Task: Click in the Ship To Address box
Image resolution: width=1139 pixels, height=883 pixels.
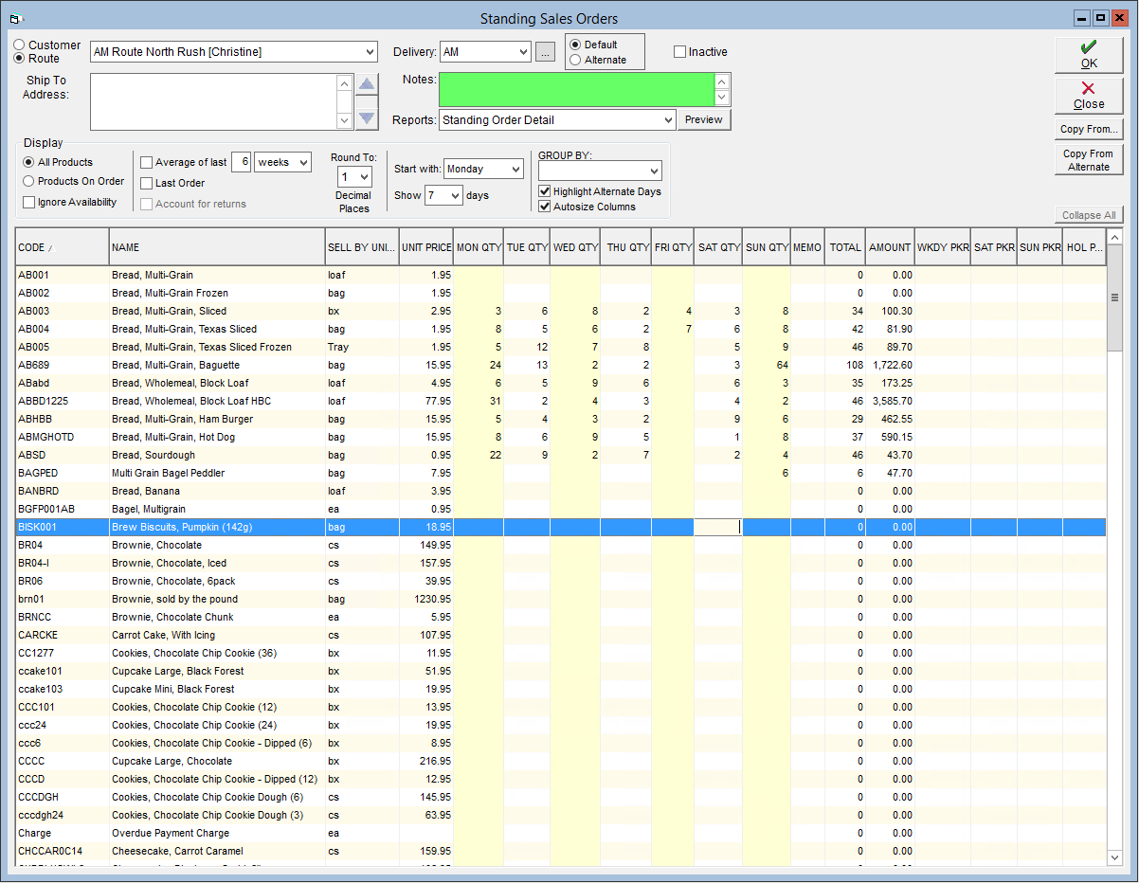Action: (x=213, y=101)
